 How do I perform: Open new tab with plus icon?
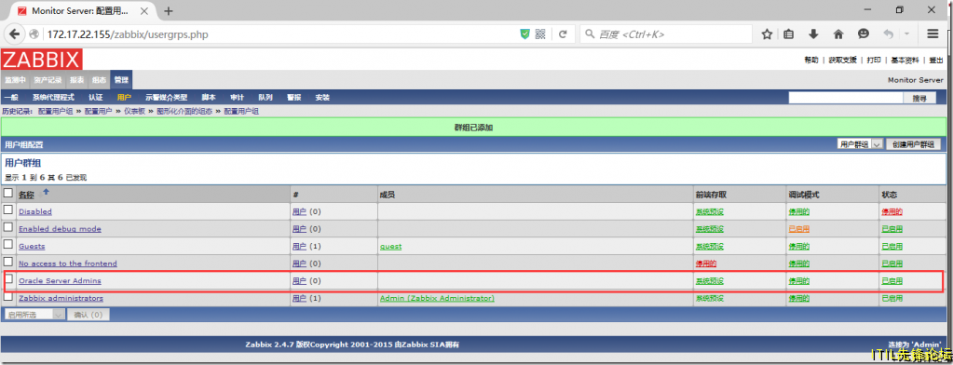pyautogui.click(x=169, y=11)
